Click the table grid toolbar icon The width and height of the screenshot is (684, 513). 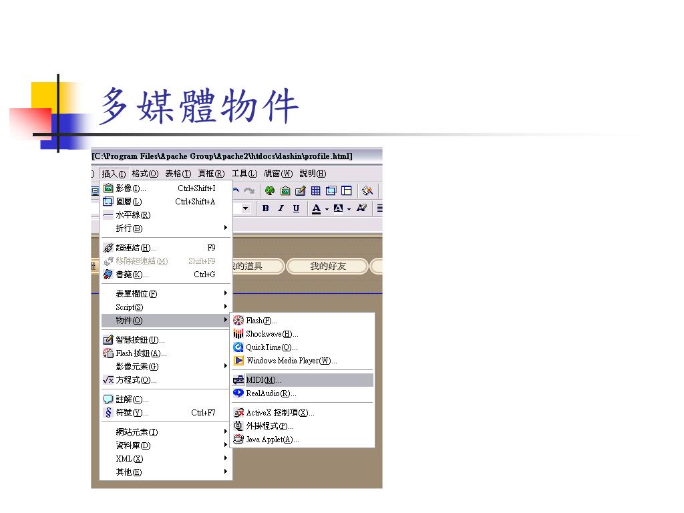[316, 190]
